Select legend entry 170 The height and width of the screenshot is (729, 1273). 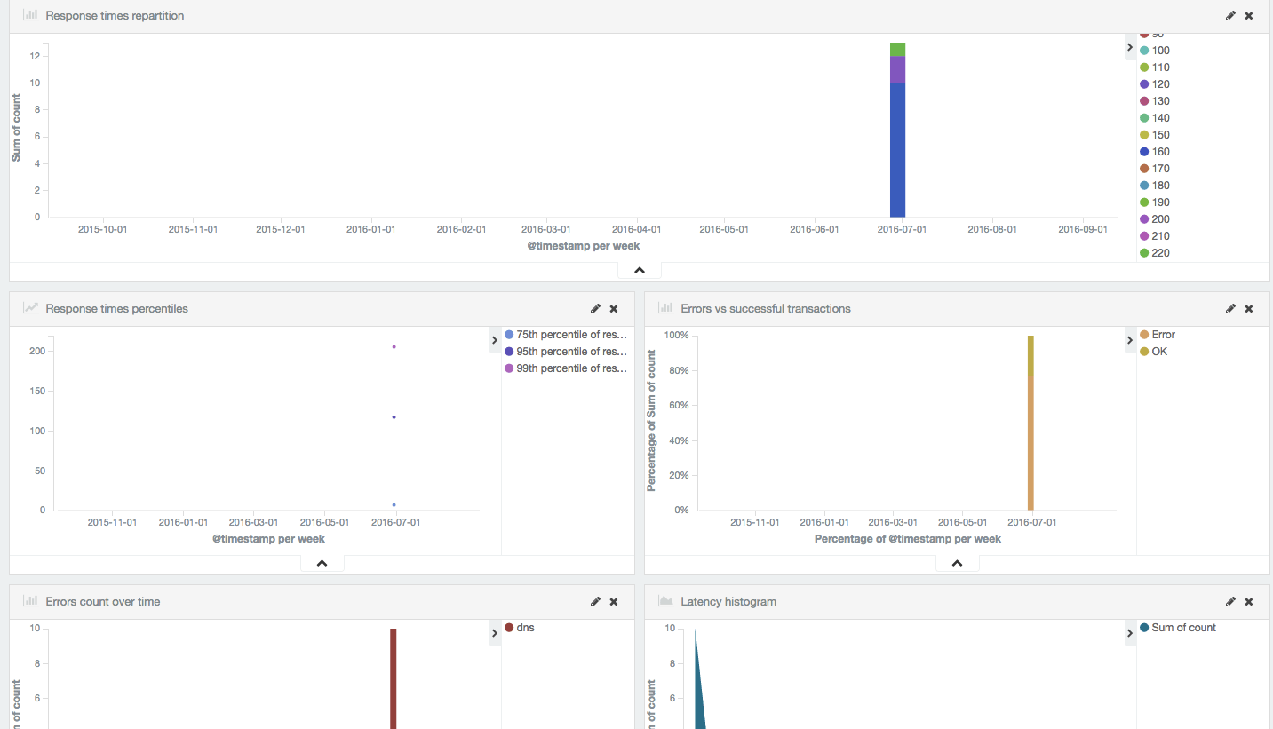(1155, 169)
